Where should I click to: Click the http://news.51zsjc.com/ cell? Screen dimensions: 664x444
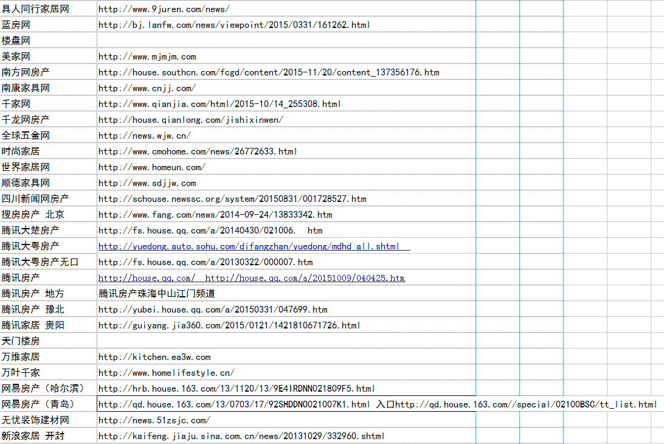coord(286,420)
